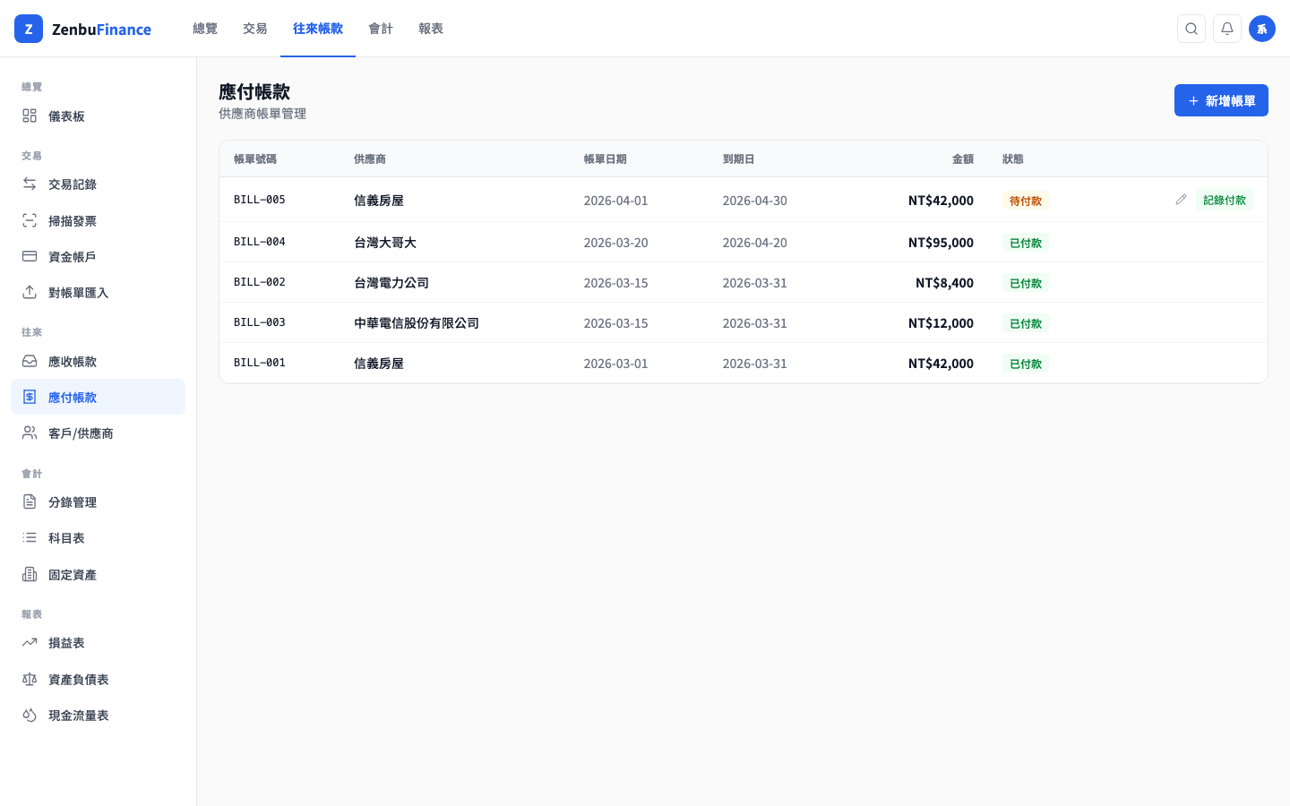
Task: Open 對帳單匯入 in the sidebar
Action: [98, 292]
